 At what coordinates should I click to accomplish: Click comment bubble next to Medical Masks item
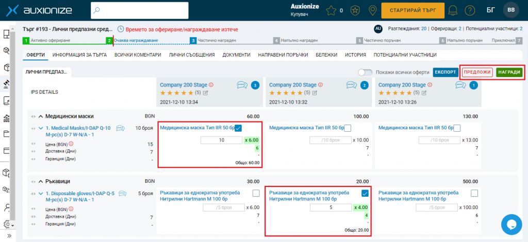[x=121, y=128]
